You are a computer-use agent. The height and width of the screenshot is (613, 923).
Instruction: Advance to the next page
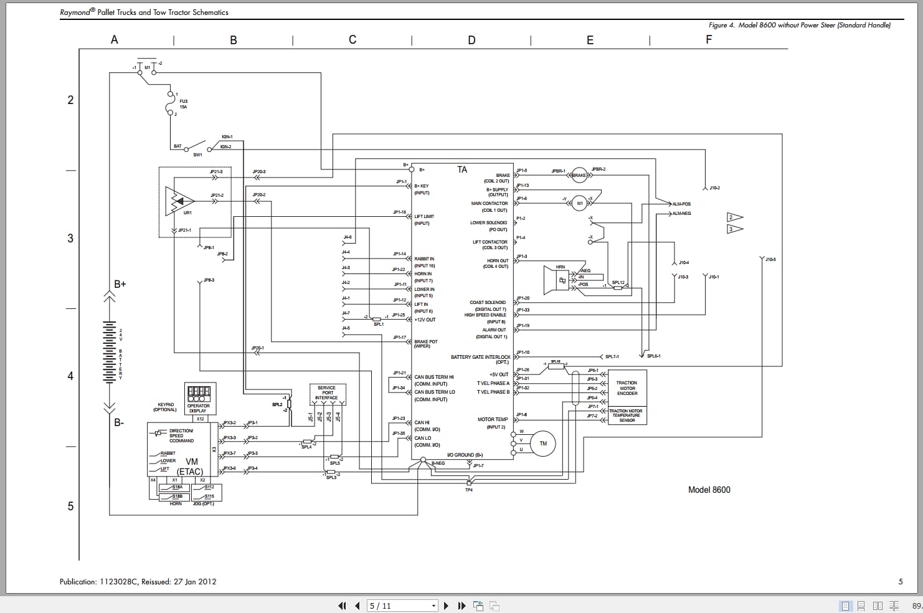446,606
